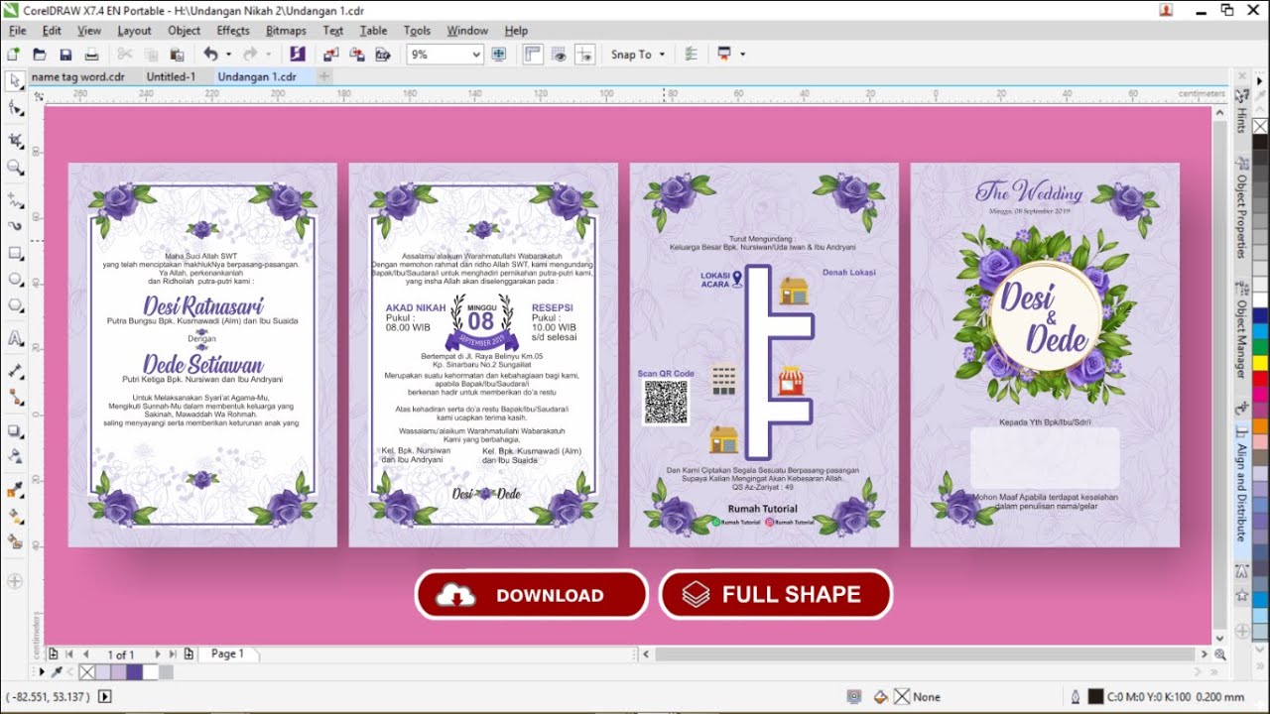The height and width of the screenshot is (714, 1270).
Task: Switch to name tag word.cdr tab
Action: pos(78,76)
